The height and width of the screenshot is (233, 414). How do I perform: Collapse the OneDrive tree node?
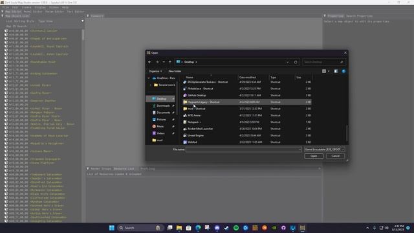point(149,78)
